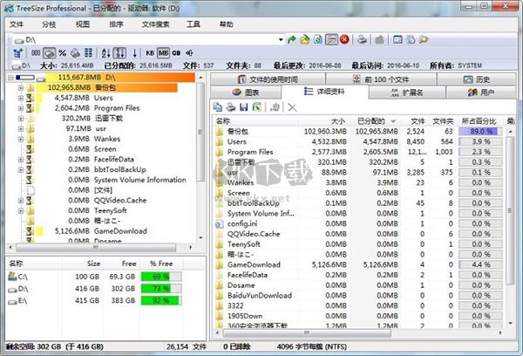Screen dimensions: 523x356
Task: Toggle the scan settings icon beside red stop
Action: pos(331,40)
